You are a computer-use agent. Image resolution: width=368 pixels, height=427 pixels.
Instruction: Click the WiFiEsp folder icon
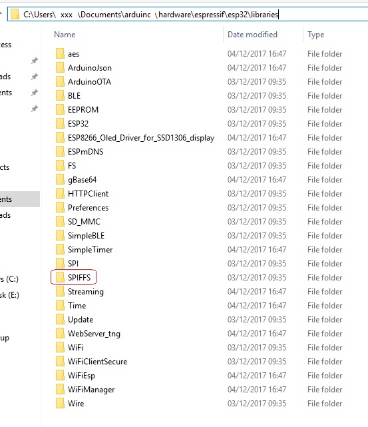pyautogui.click(x=60, y=375)
